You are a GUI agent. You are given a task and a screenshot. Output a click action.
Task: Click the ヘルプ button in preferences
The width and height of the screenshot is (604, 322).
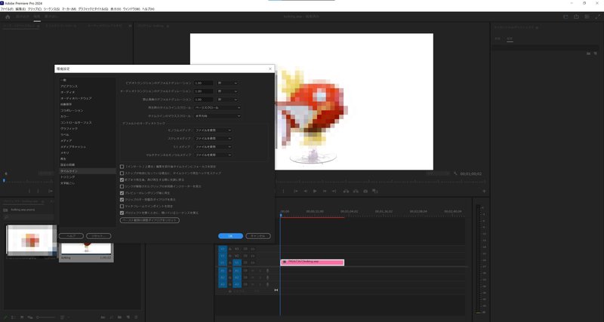tap(71, 236)
